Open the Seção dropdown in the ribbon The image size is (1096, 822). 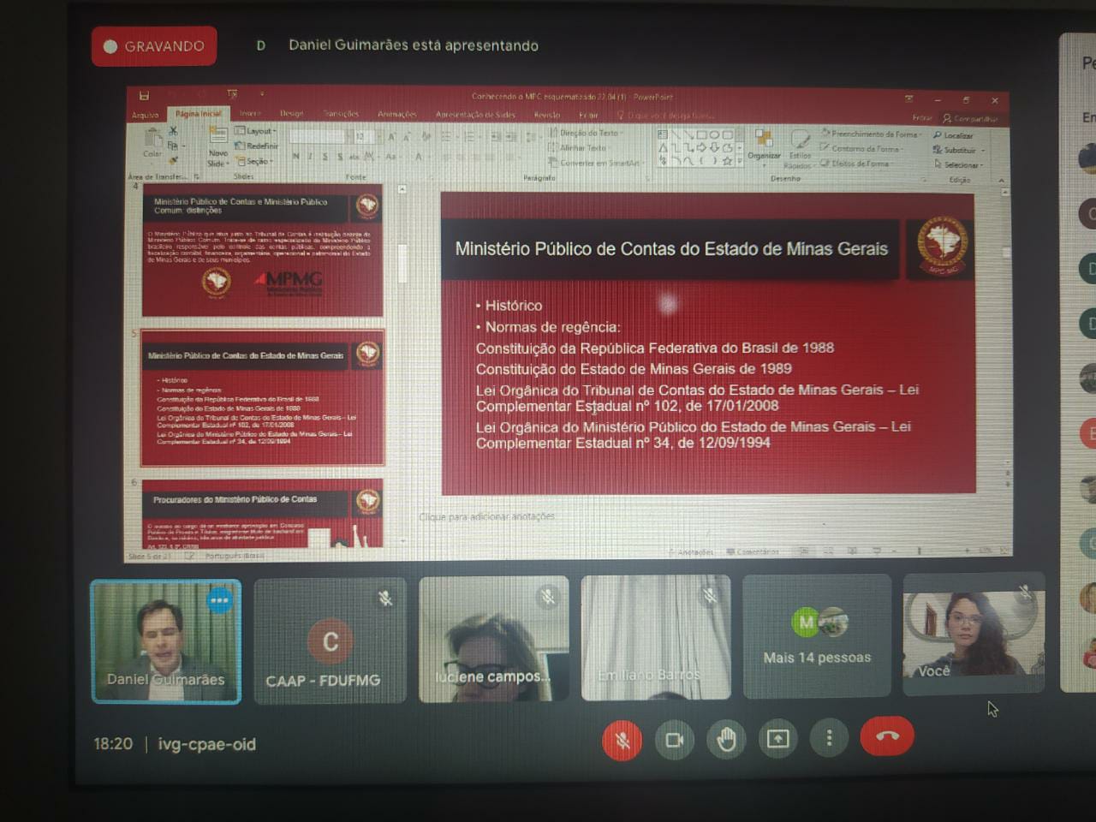256,161
